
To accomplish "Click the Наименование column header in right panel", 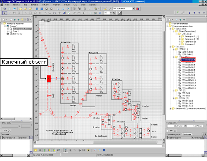I will [x=179, y=138].
